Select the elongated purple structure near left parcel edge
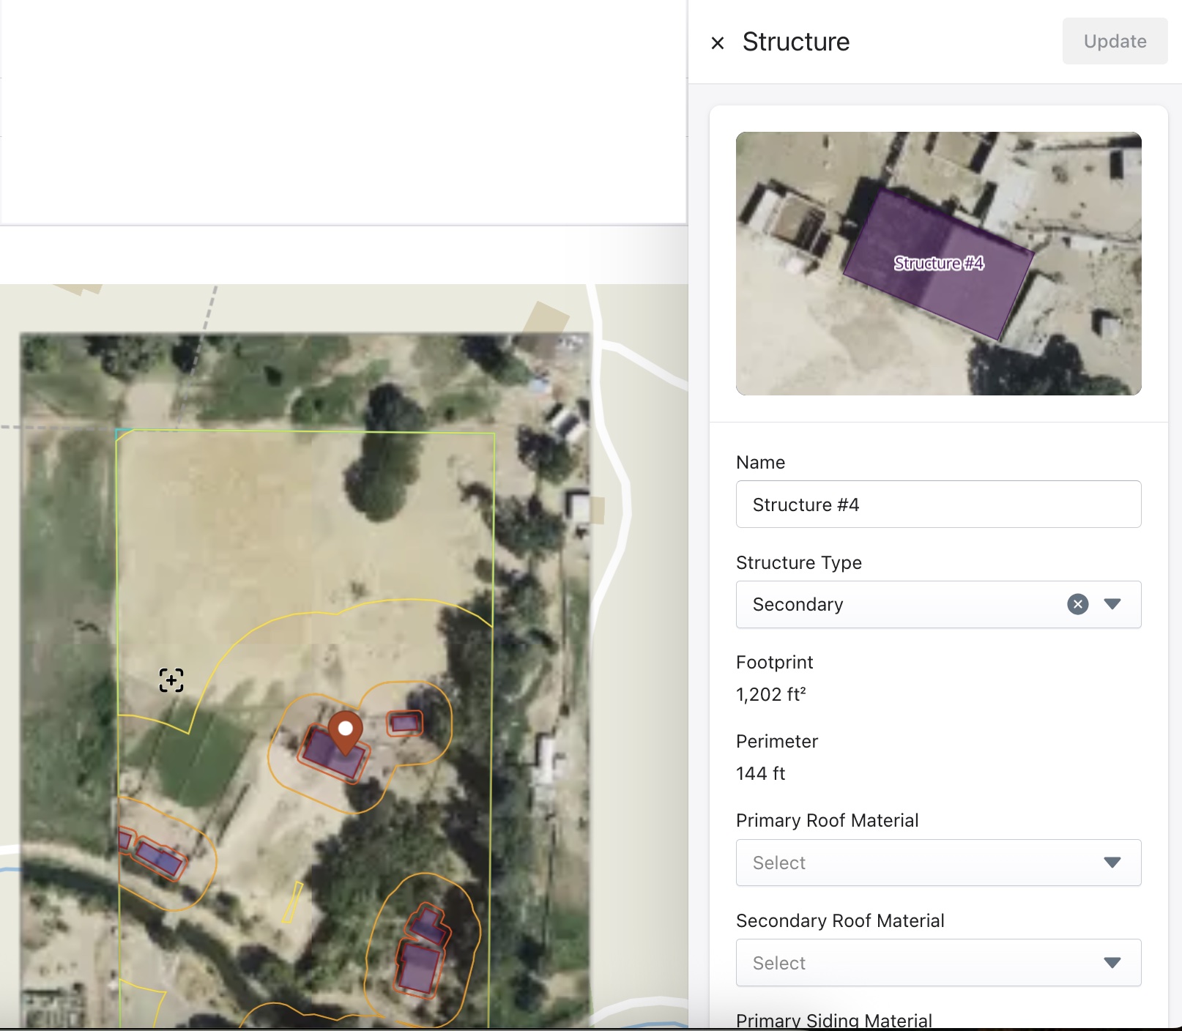This screenshot has width=1182, height=1031. [x=159, y=857]
